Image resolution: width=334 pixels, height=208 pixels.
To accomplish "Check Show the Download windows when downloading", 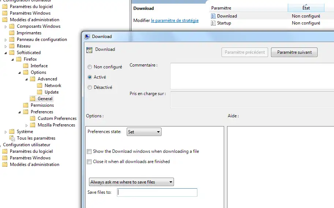I will [x=89, y=151].
